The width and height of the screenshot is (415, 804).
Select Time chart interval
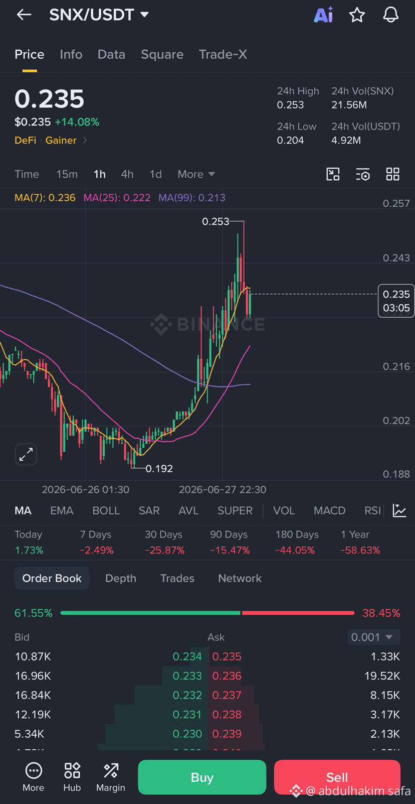pos(27,174)
